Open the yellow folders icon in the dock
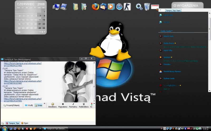 coord(75,7)
